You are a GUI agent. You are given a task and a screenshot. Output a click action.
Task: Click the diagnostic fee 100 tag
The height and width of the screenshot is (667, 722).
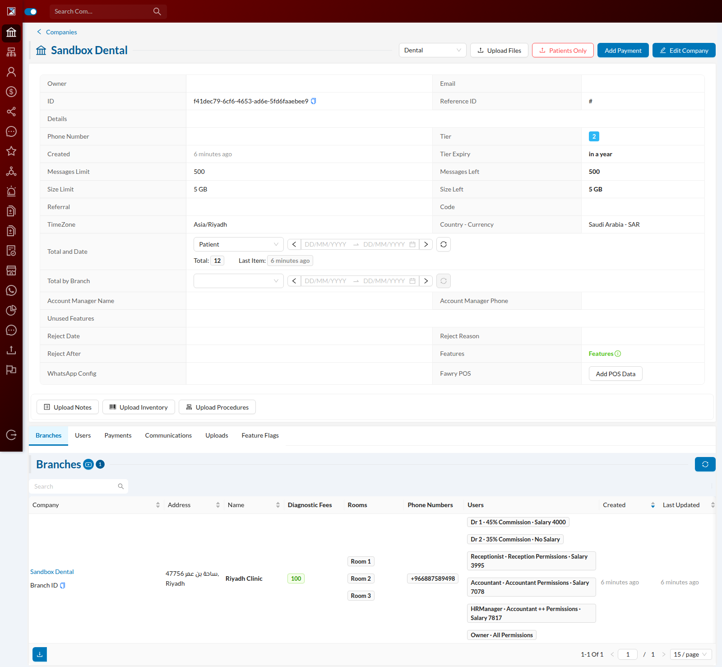pyautogui.click(x=296, y=578)
